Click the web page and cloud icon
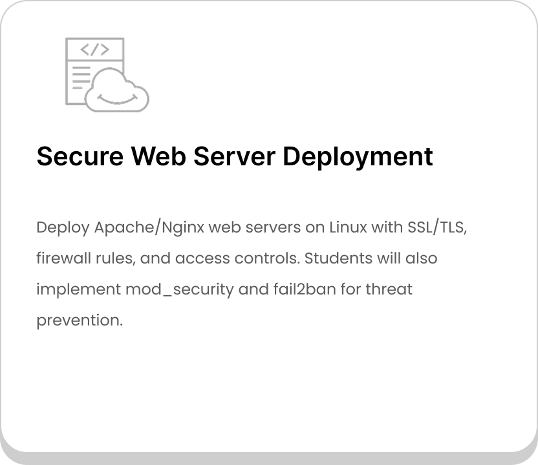 [107, 75]
